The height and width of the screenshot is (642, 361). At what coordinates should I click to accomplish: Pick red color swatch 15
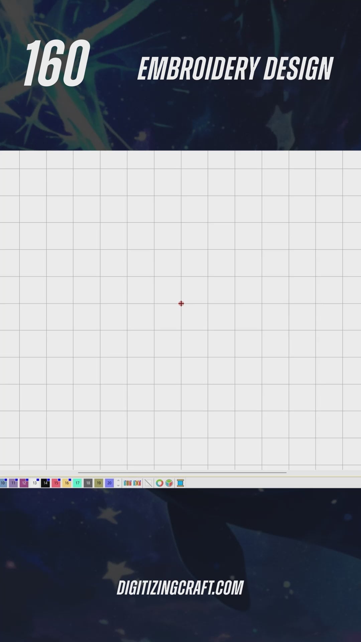56,483
